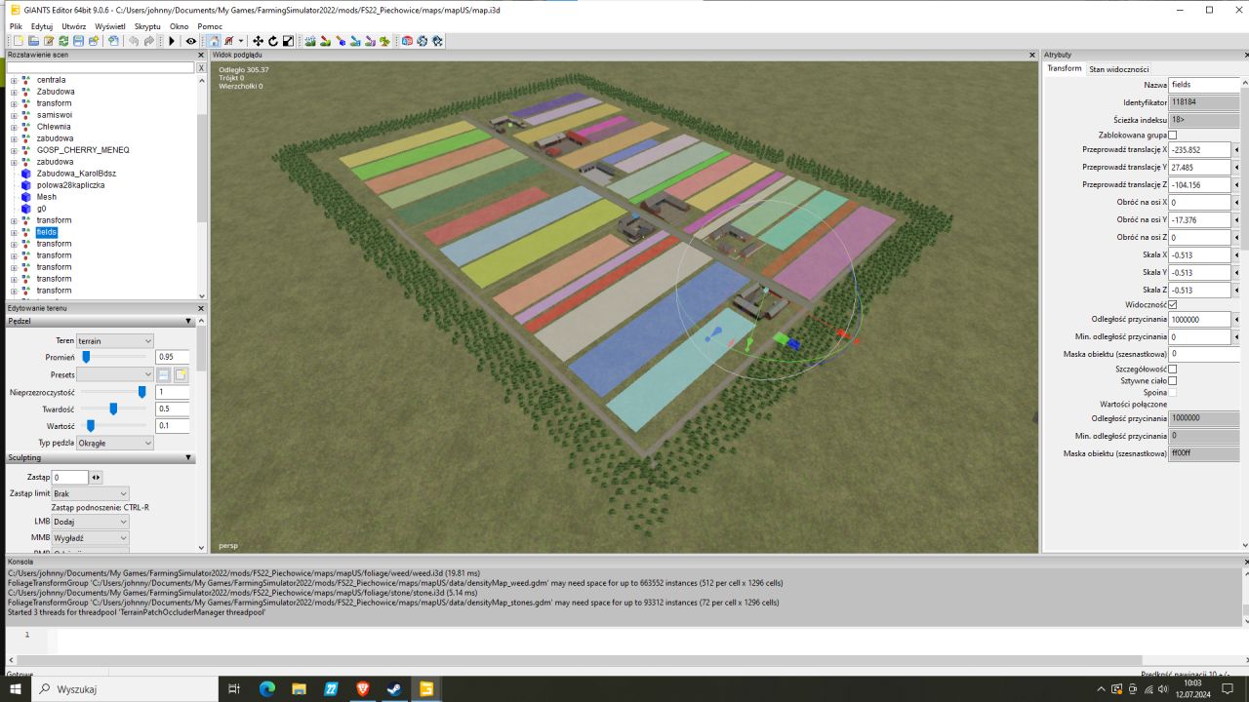Save brush preset with floppy icon
1249x702 pixels.
pyautogui.click(x=164, y=375)
